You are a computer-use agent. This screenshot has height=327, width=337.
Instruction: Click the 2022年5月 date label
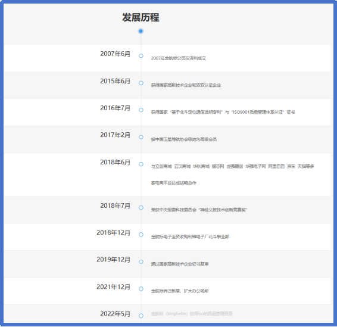coord(115,314)
